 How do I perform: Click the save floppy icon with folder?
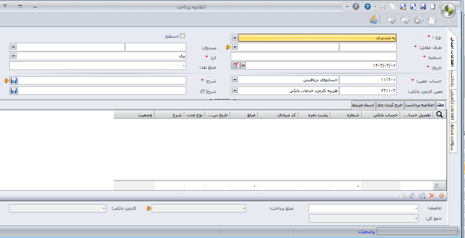[x=403, y=6]
